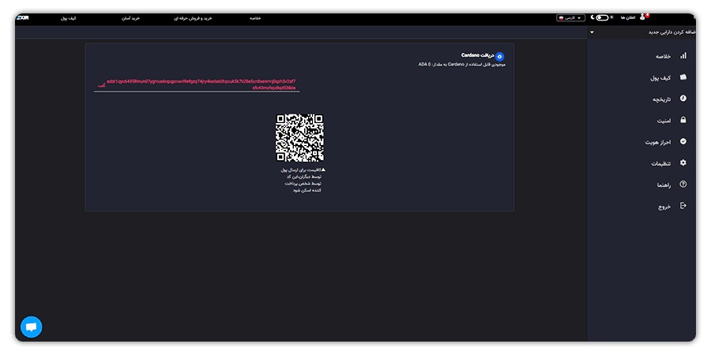Expand the add new asset (اضافه کردن دارایی جدید) dropdown
Image resolution: width=711 pixels, height=355 pixels.
[641, 32]
